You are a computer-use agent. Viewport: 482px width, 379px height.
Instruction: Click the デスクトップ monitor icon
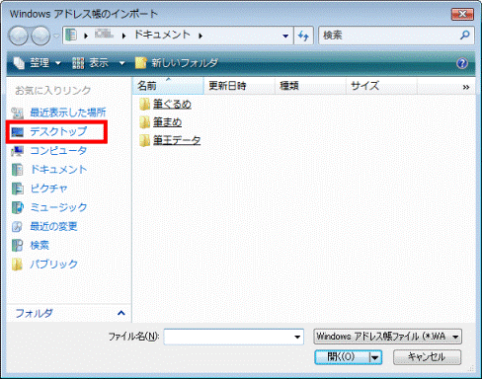pos(17,132)
